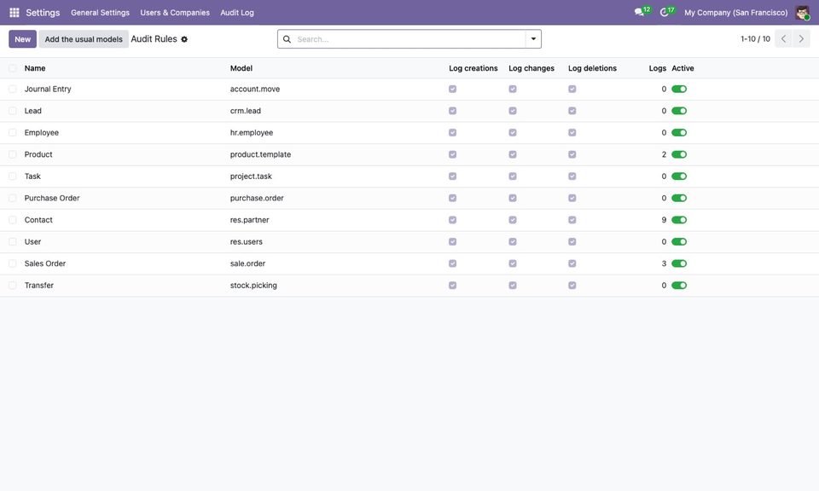Click the res.users model cell
819x491 pixels.
(247, 242)
